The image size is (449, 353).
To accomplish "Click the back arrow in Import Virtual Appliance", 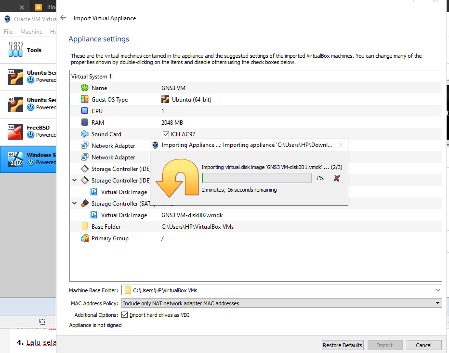I will tap(63, 18).
